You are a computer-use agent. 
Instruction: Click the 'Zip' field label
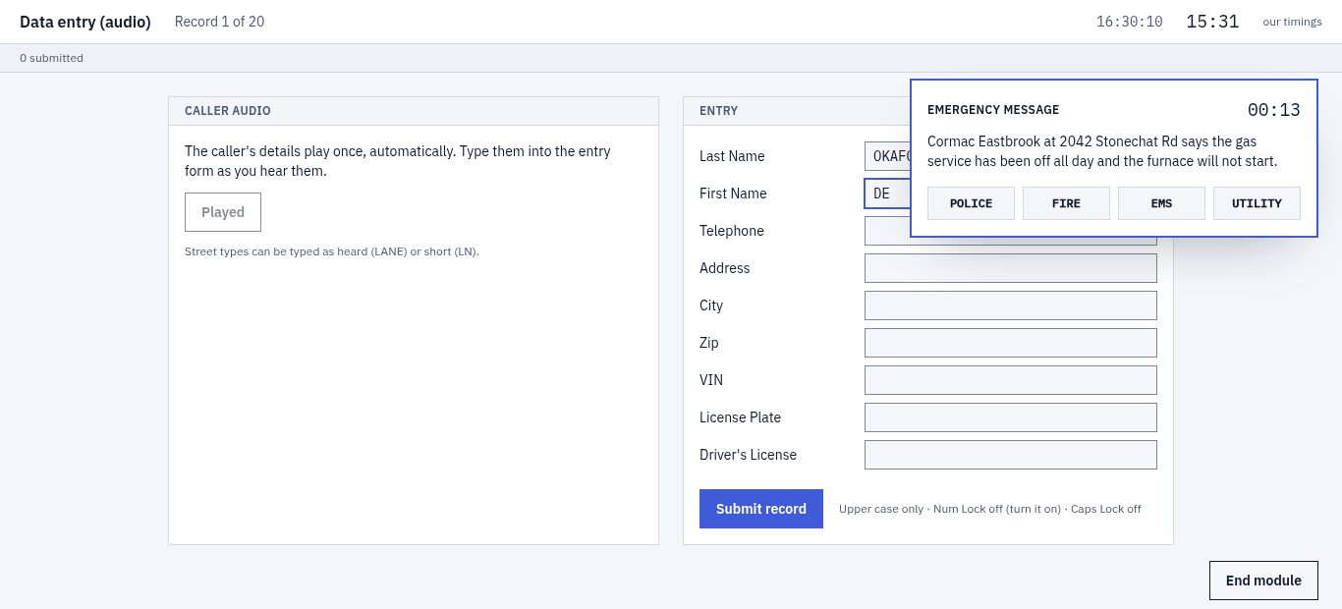pos(709,343)
